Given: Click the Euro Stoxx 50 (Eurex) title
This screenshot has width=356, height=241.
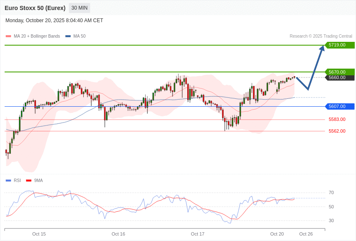Looking at the screenshot, I should 35,8.
